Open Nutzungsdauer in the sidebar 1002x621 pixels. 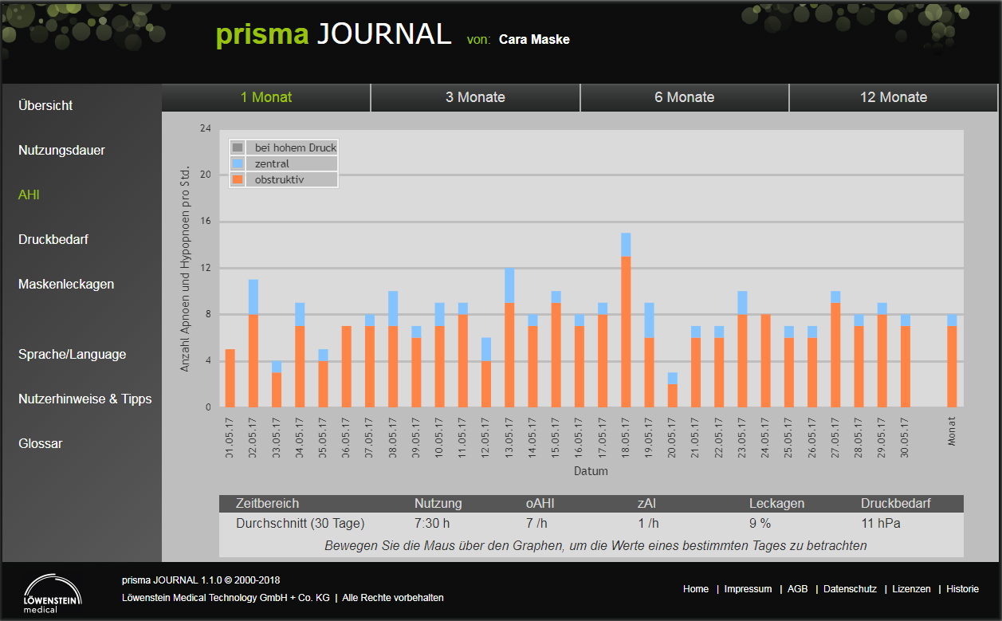tap(61, 150)
